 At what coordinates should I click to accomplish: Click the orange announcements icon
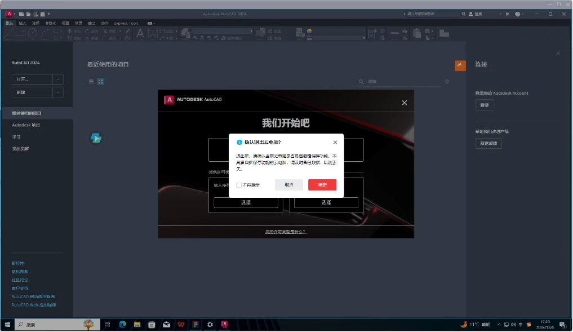(460, 65)
